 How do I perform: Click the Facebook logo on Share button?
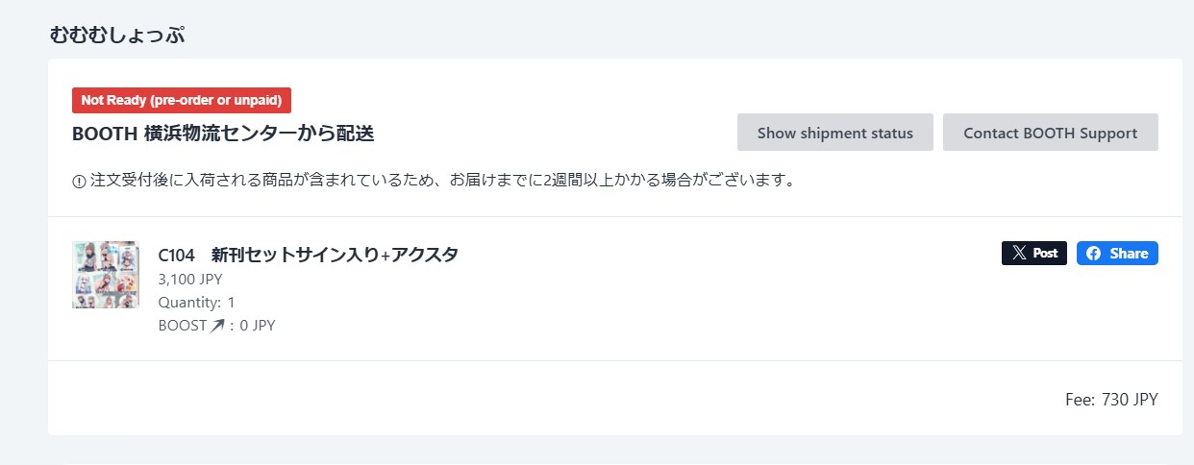[x=1094, y=254]
